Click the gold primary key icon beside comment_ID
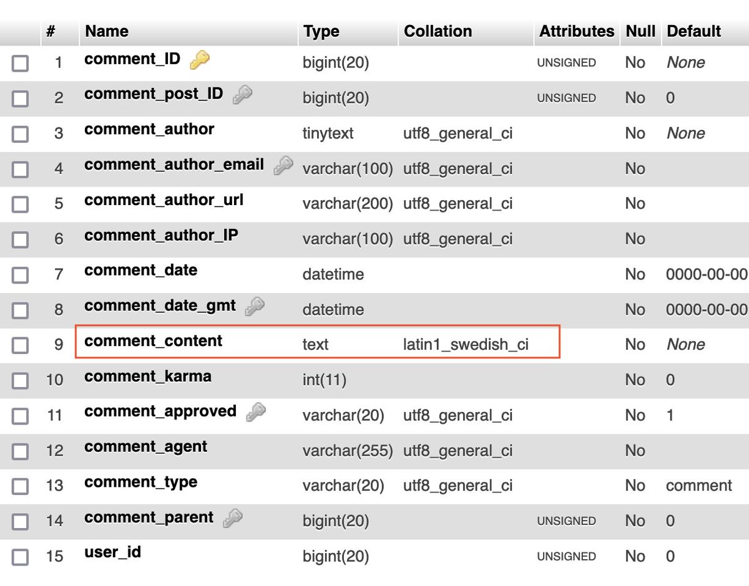This screenshot has width=749, height=586. pos(200,60)
